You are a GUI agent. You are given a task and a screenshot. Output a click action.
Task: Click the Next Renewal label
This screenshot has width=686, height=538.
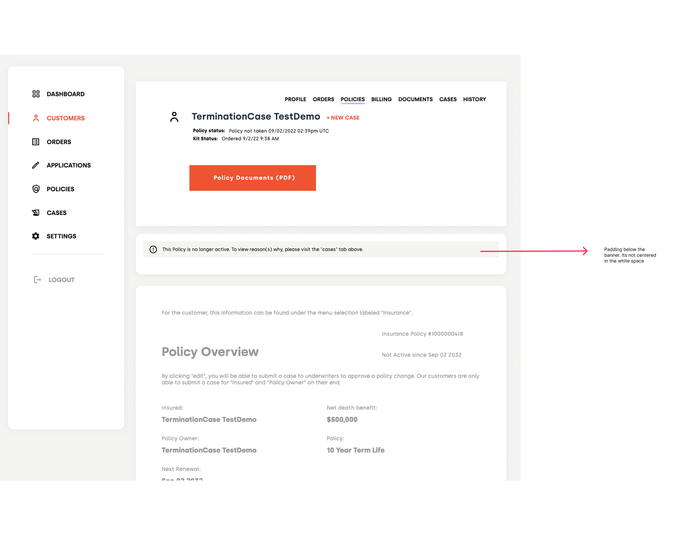pyautogui.click(x=181, y=469)
